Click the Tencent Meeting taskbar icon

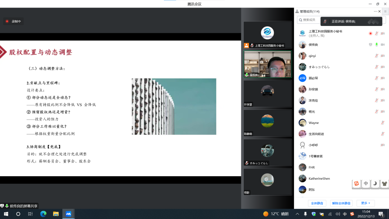tap(68, 214)
